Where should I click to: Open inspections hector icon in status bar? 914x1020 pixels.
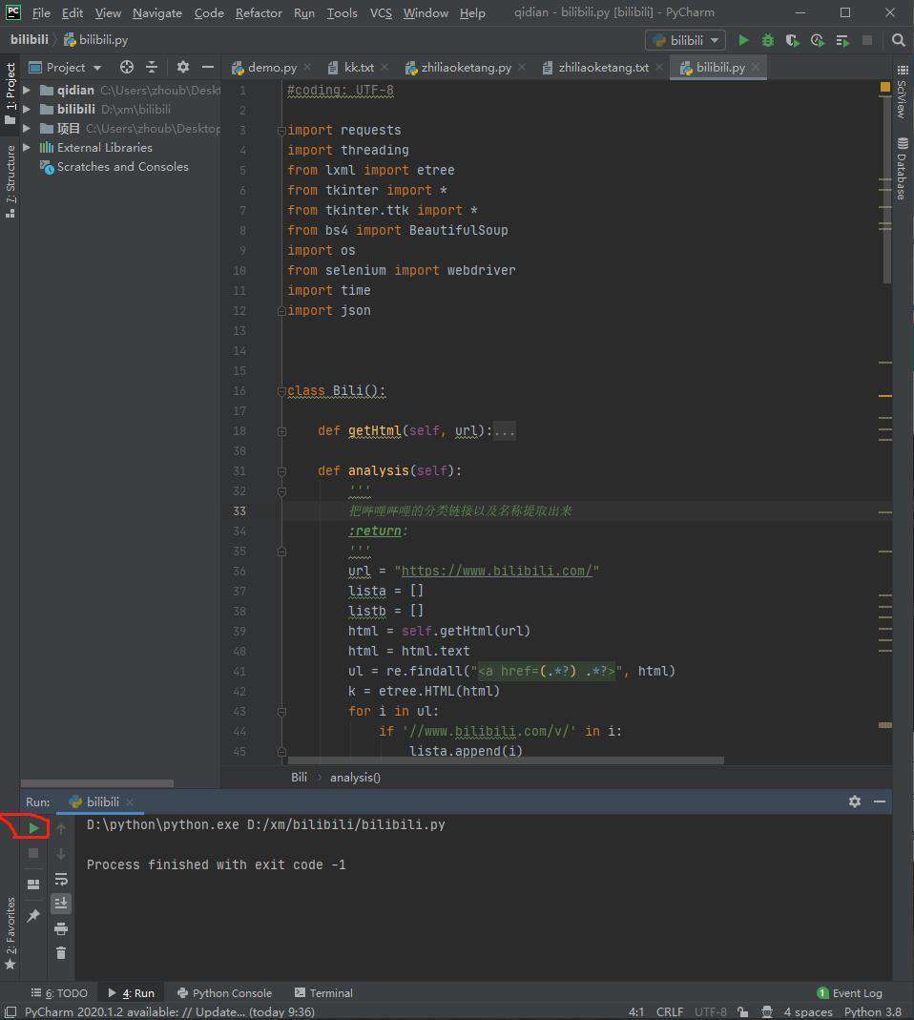(x=767, y=1012)
